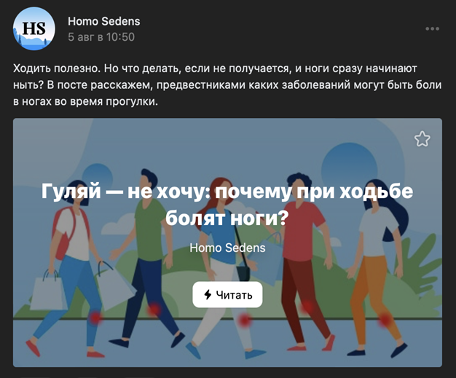Viewport: 456px width, 378px height.
Task: Click the Homo Sedens author label on card
Action: (x=227, y=248)
